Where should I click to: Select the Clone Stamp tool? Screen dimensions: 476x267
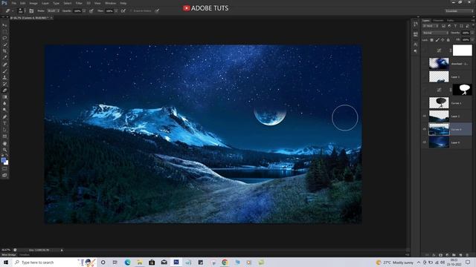click(4, 77)
